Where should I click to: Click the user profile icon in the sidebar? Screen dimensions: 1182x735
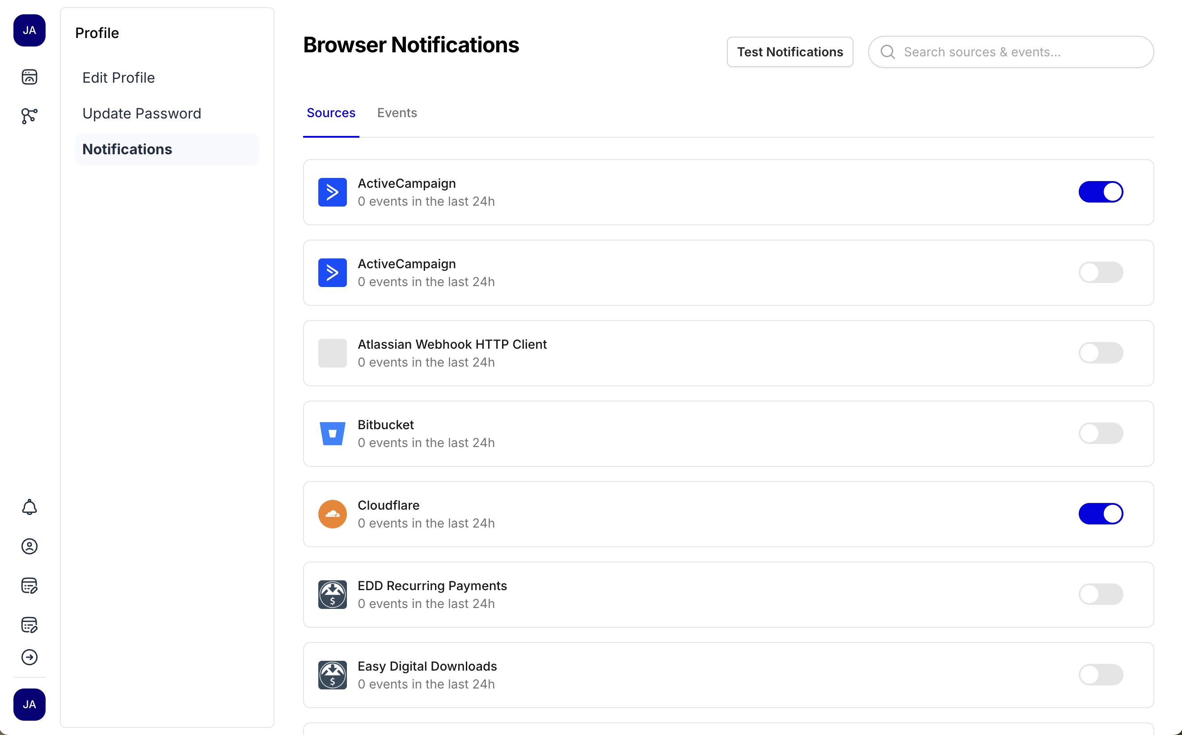29,546
